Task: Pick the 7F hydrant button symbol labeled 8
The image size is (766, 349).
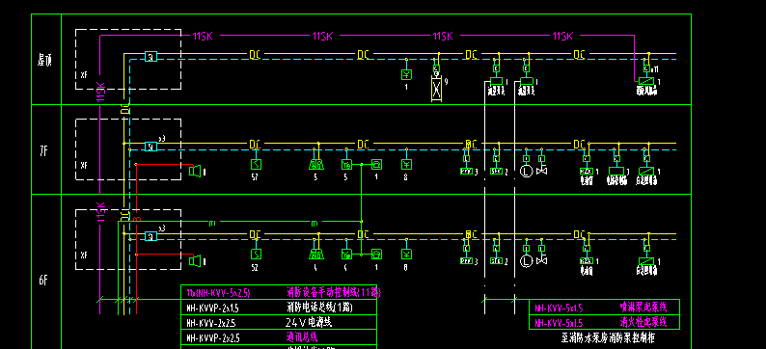Action: (406, 165)
